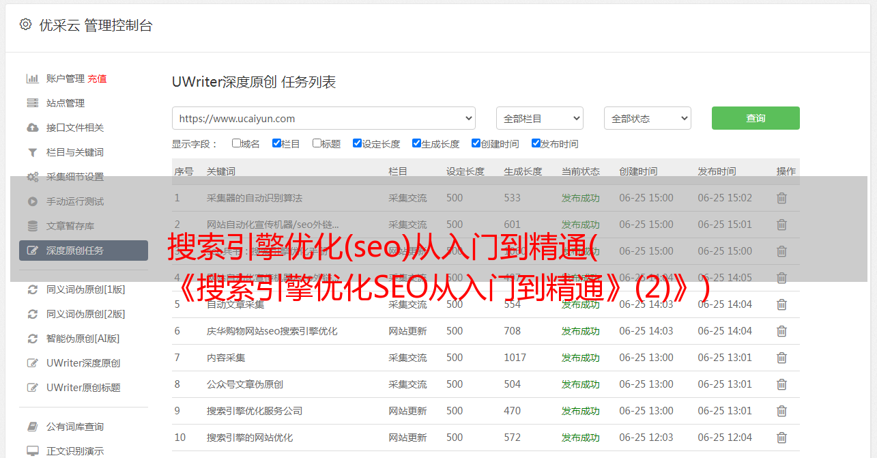Click the 当前状态 column header
The image size is (877, 458).
pyautogui.click(x=581, y=171)
